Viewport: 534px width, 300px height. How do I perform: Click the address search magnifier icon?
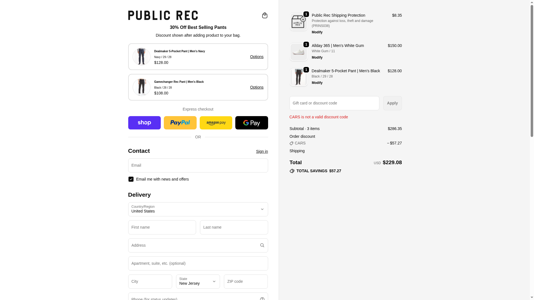262,245
